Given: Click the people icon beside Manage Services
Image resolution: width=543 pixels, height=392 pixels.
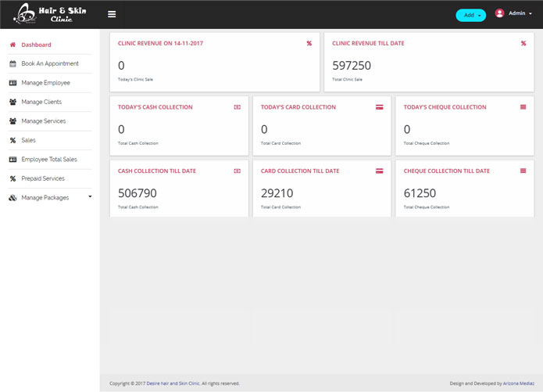Looking at the screenshot, I should point(13,121).
